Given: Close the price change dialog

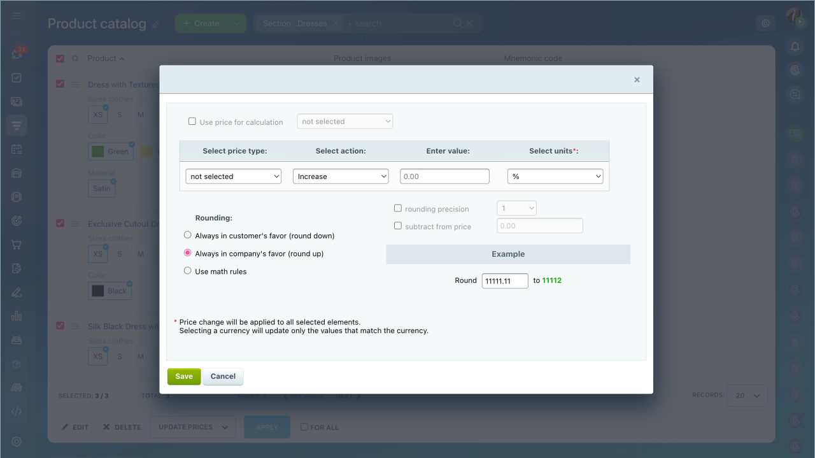Looking at the screenshot, I should [x=637, y=80].
